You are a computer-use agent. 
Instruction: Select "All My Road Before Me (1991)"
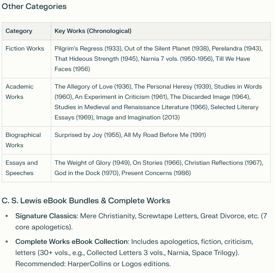(x=164, y=135)
